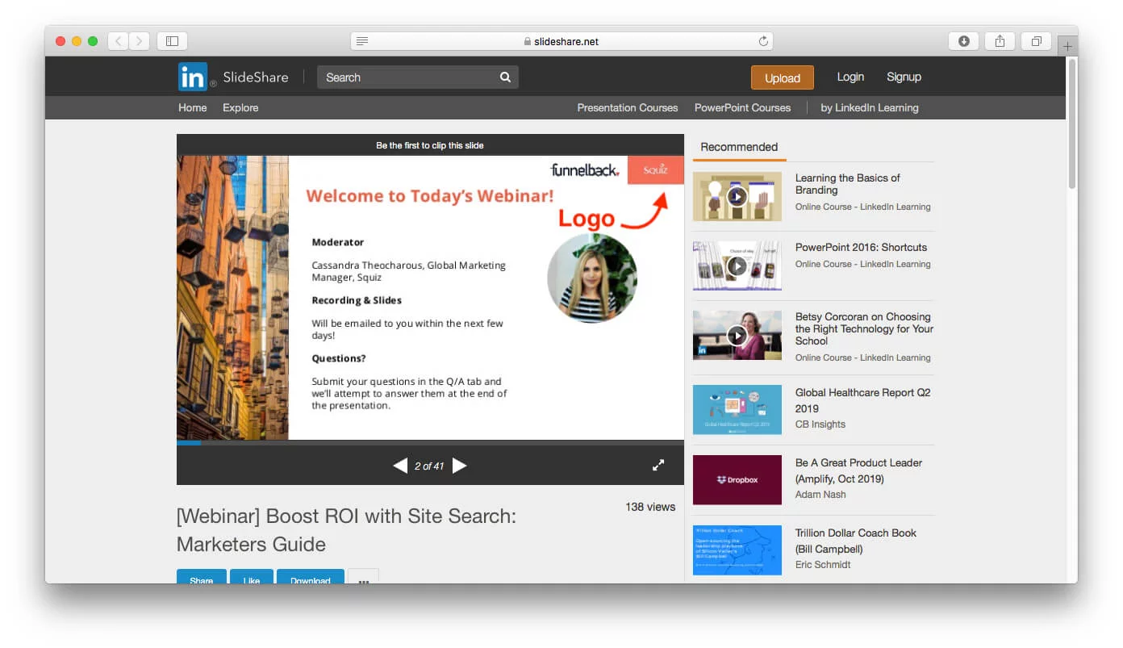
Task: Click the search magnifier icon
Action: (505, 77)
